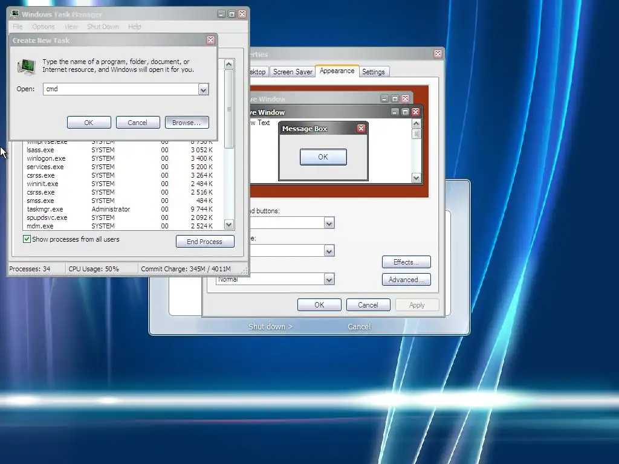619x464 pixels.
Task: Close the Create New Task dialog
Action: (210, 40)
